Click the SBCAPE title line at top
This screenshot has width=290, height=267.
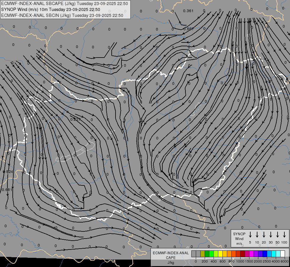tap(65, 4)
